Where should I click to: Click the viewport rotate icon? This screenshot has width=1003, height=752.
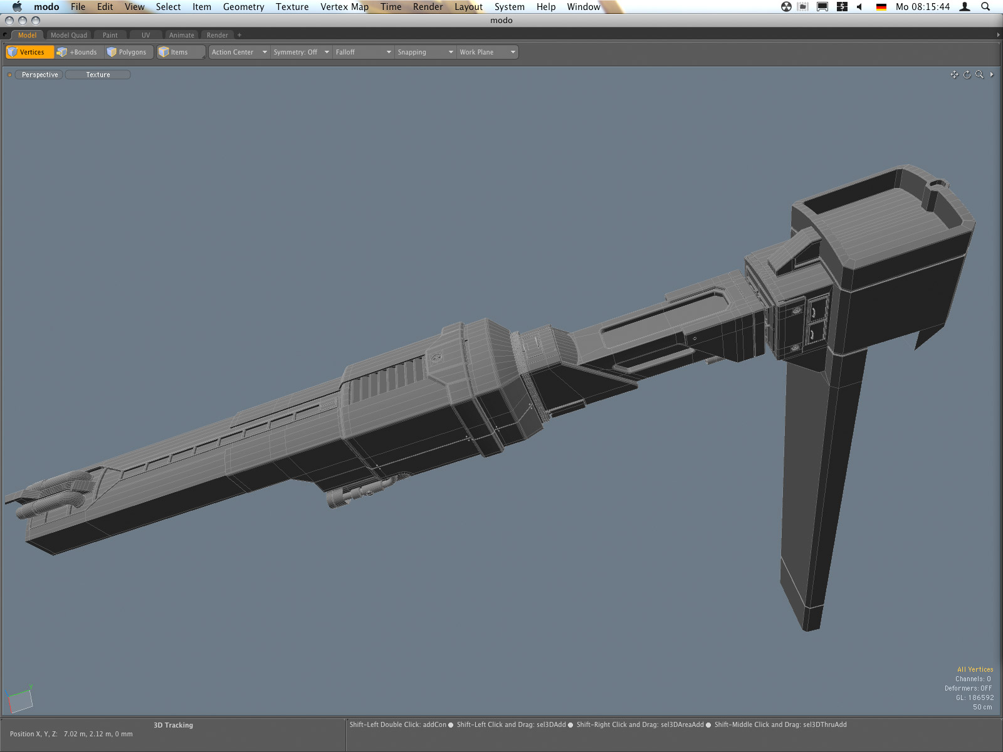point(967,75)
